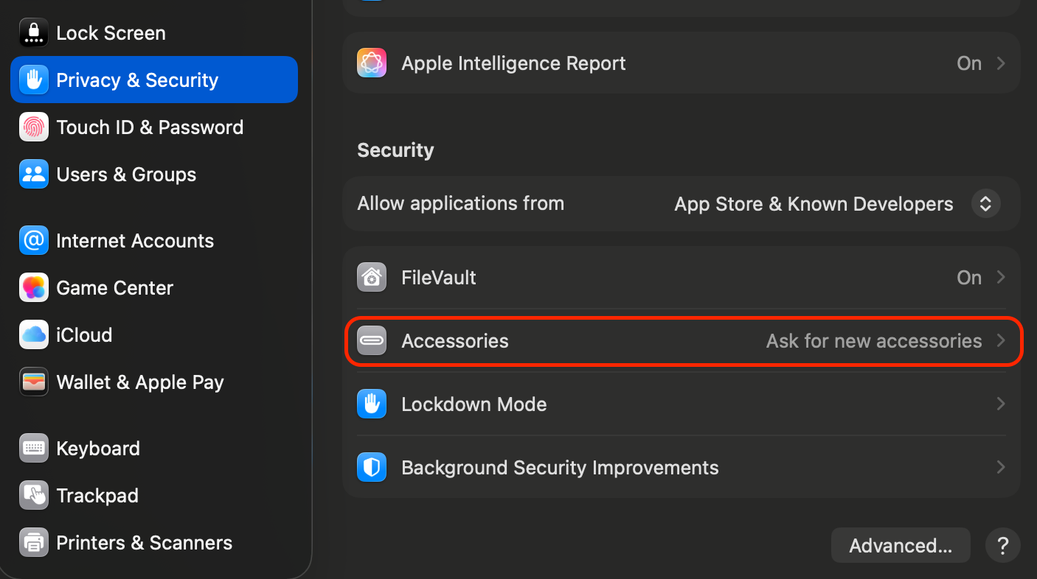Click the Advanced... button
Screen dimensions: 1037x579
[x=901, y=546]
